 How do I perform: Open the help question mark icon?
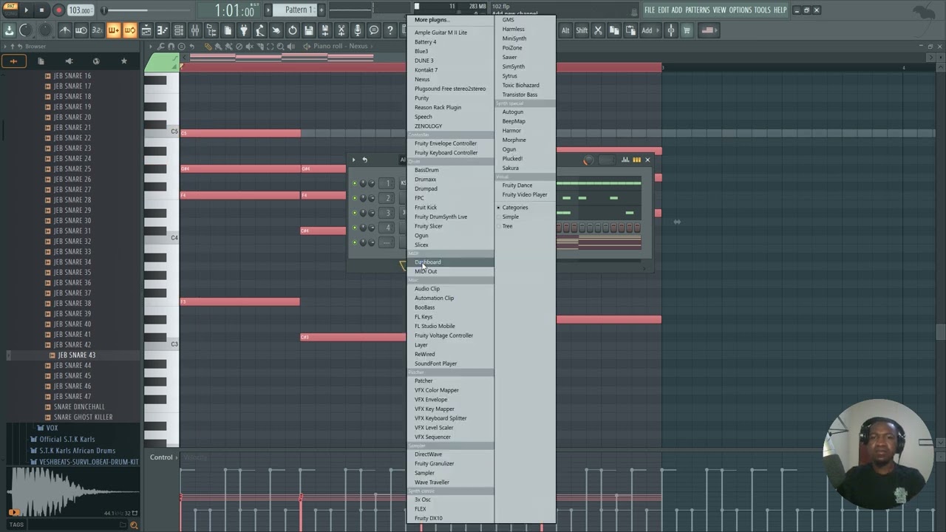click(390, 30)
